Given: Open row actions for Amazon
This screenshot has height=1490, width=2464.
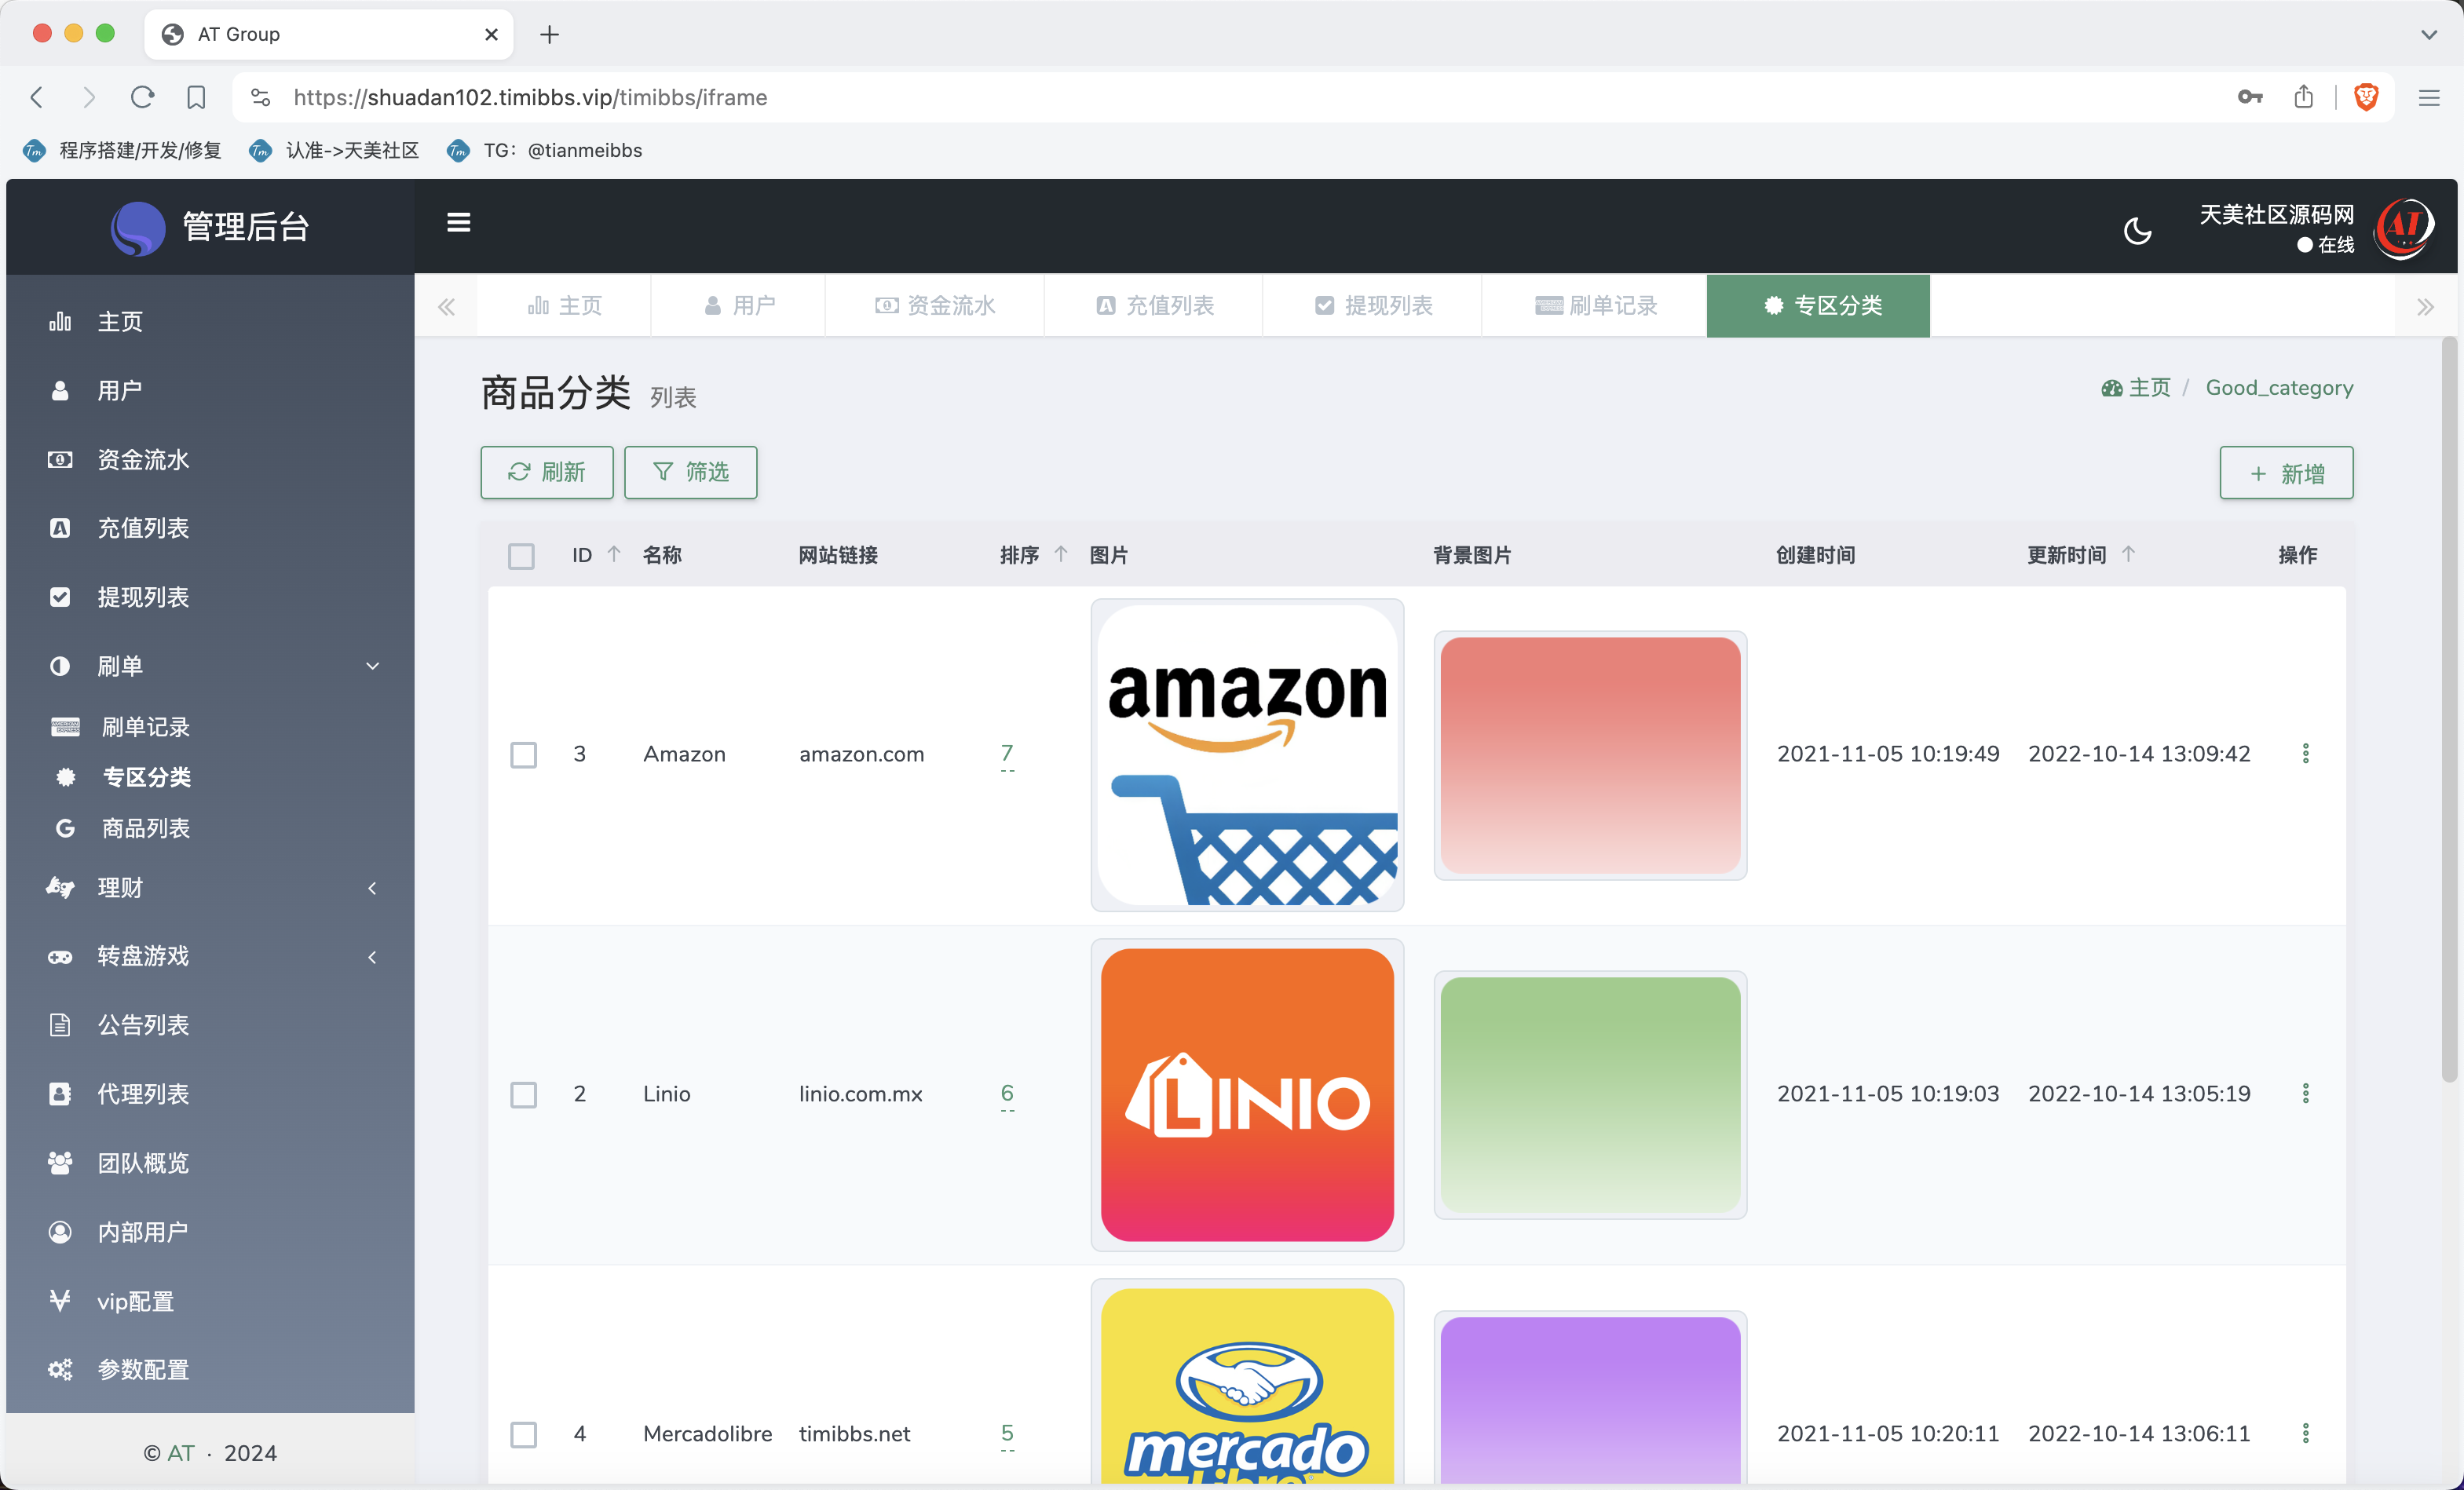Looking at the screenshot, I should pyautogui.click(x=2305, y=753).
